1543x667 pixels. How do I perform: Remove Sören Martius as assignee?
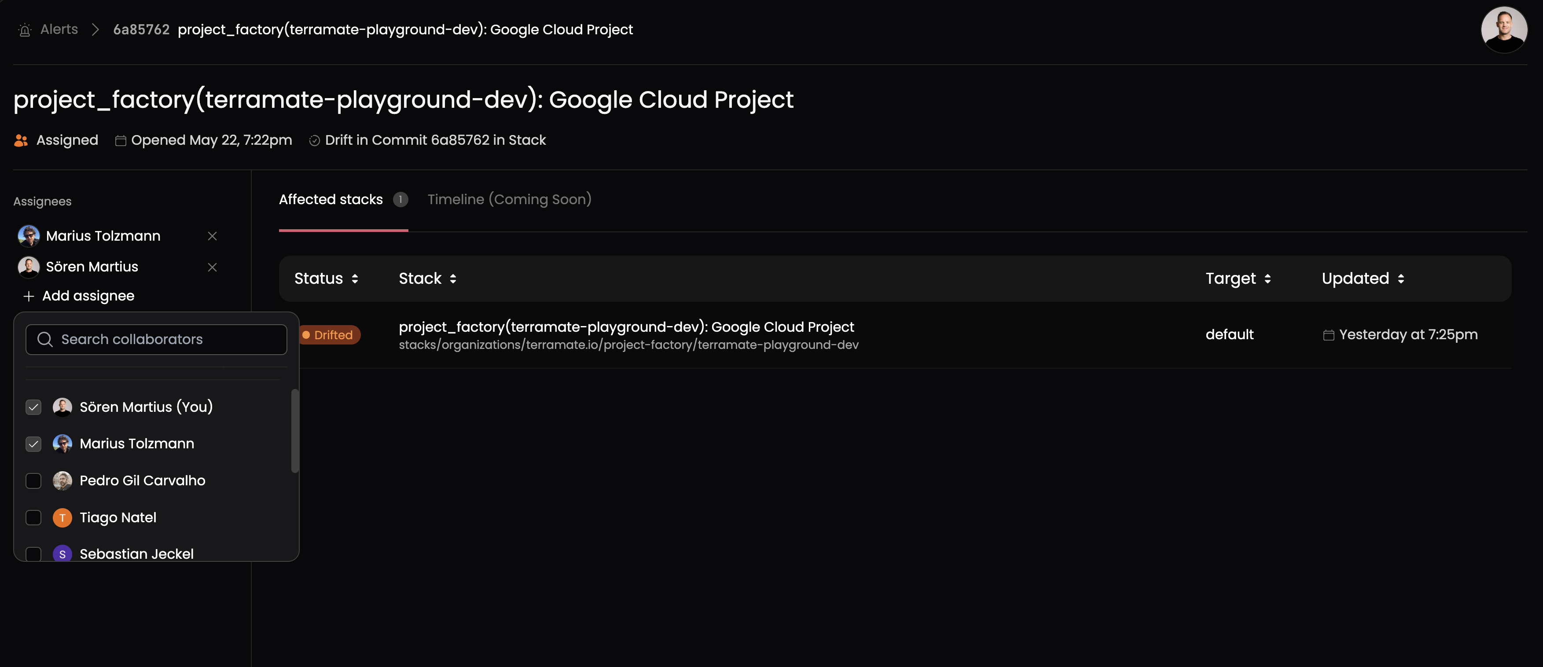[212, 267]
